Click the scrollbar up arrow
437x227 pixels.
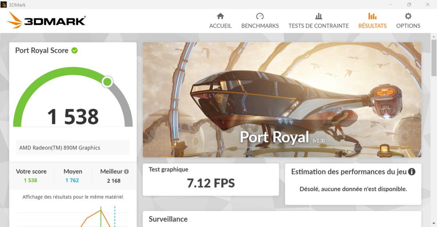click(x=434, y=36)
